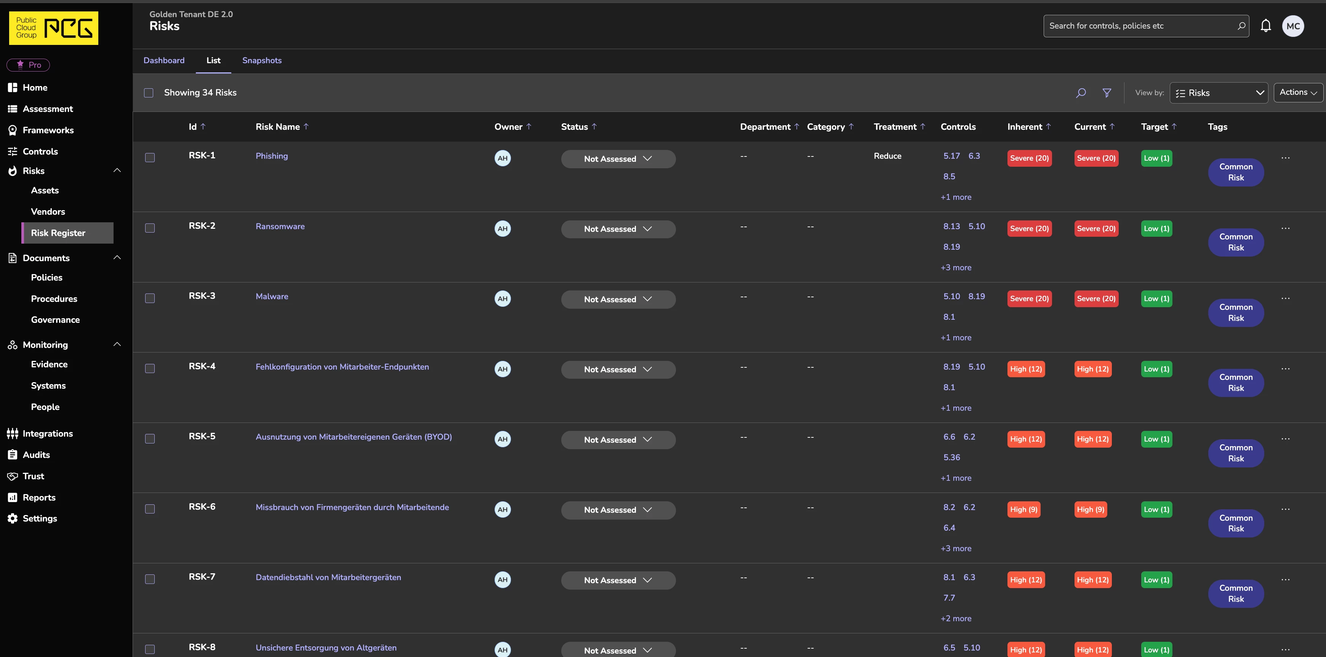This screenshot has width=1326, height=657.
Task: Open the MC user avatar menu
Action: (1292, 26)
